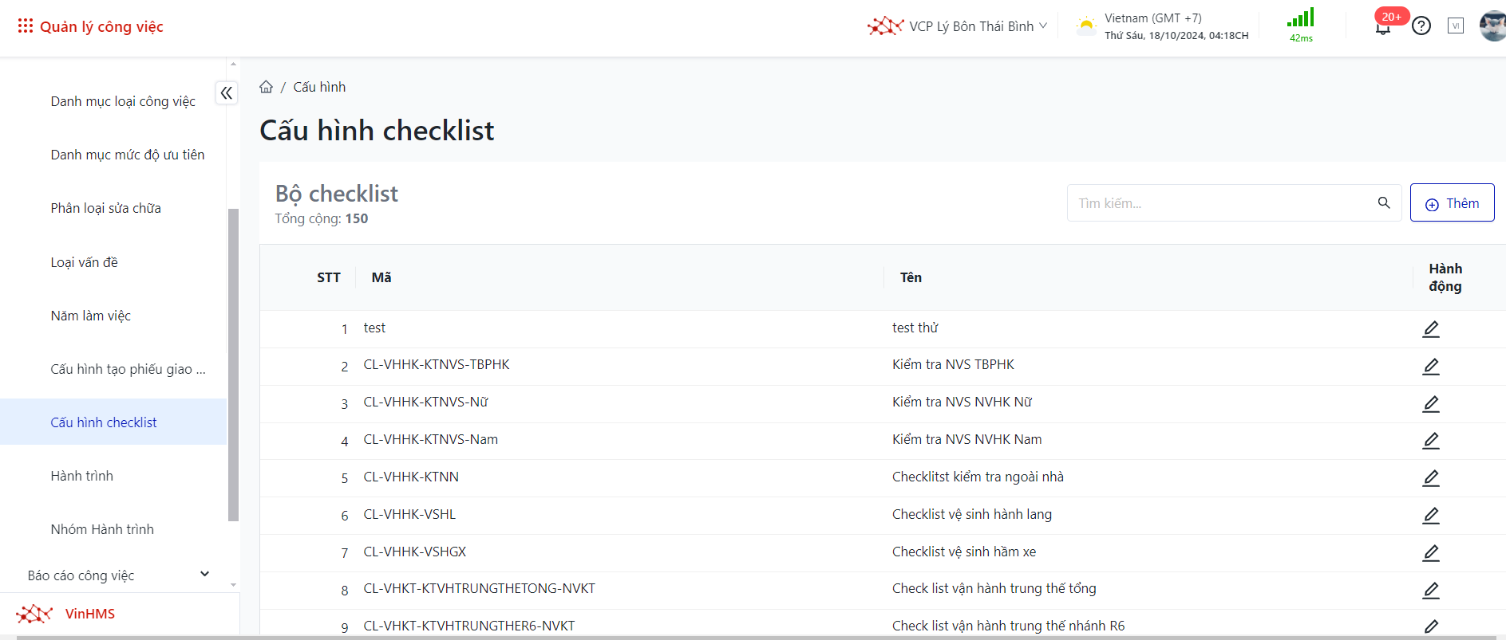Click 'Kiểm tra NVS NVHK Nam' cell
Image resolution: width=1506 pixels, height=640 pixels.
pyautogui.click(x=966, y=439)
